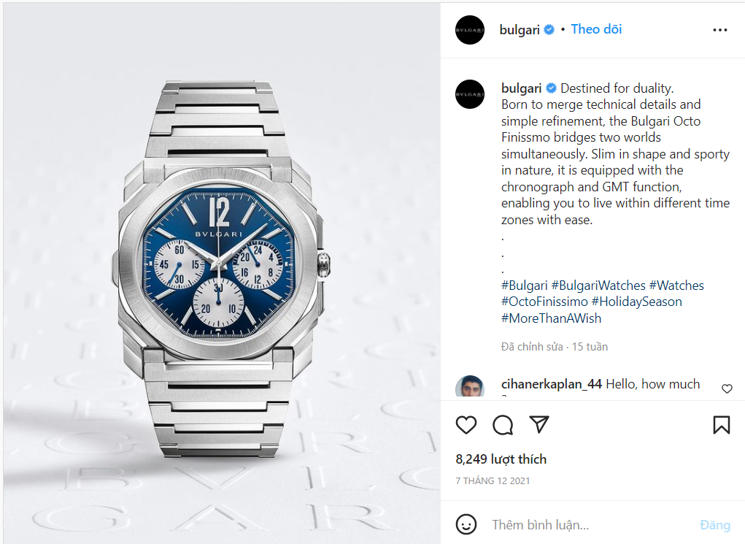Open the #OctoFinissimo hashtag link
Image resolution: width=745 pixels, height=544 pixels.
[x=544, y=302]
